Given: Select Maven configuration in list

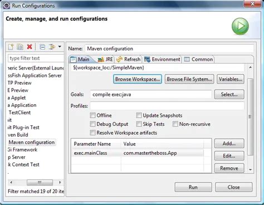Looking at the screenshot, I should pos(32,142).
